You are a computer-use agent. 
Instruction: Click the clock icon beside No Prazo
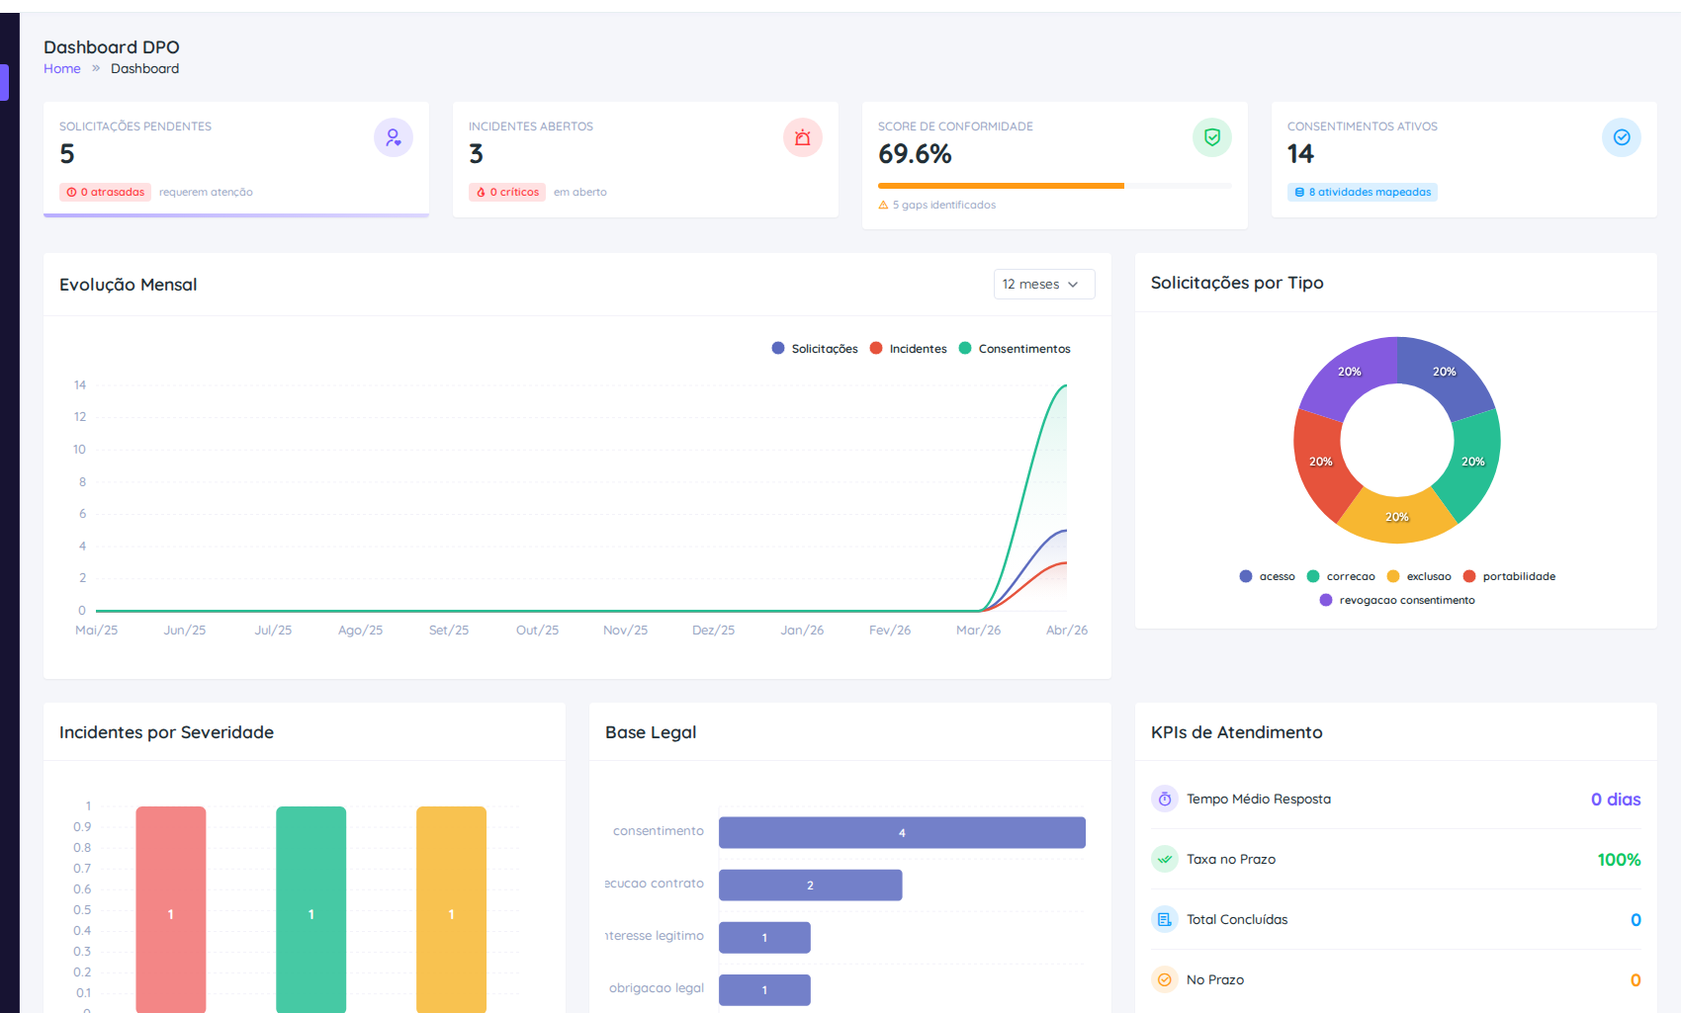click(x=1164, y=979)
